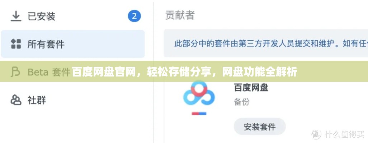Open the 已安装 sidebar item
Image resolution: width=368 pixels, height=143 pixels.
(73, 16)
